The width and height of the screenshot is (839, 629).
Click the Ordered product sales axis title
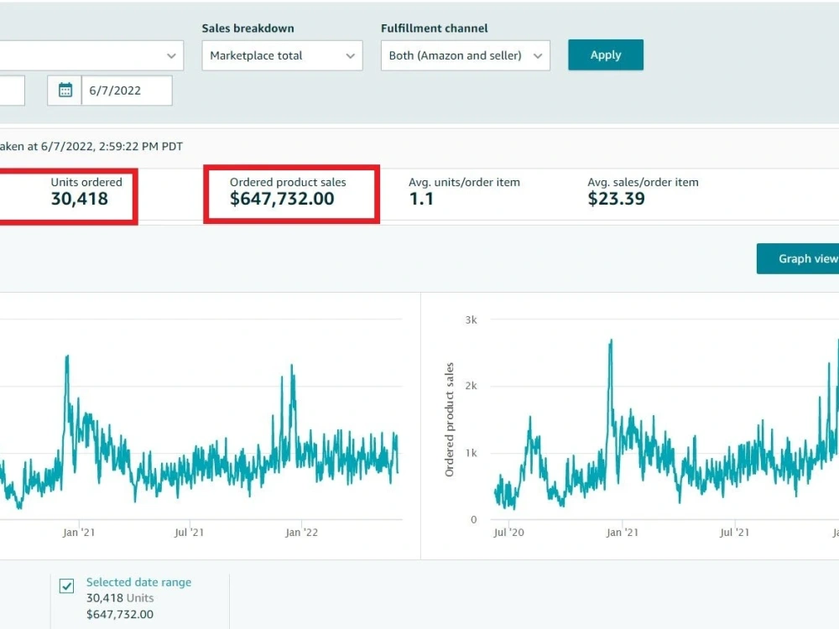click(450, 419)
